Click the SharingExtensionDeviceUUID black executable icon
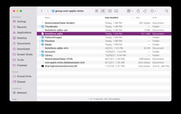181x114 pixels. click(43, 66)
